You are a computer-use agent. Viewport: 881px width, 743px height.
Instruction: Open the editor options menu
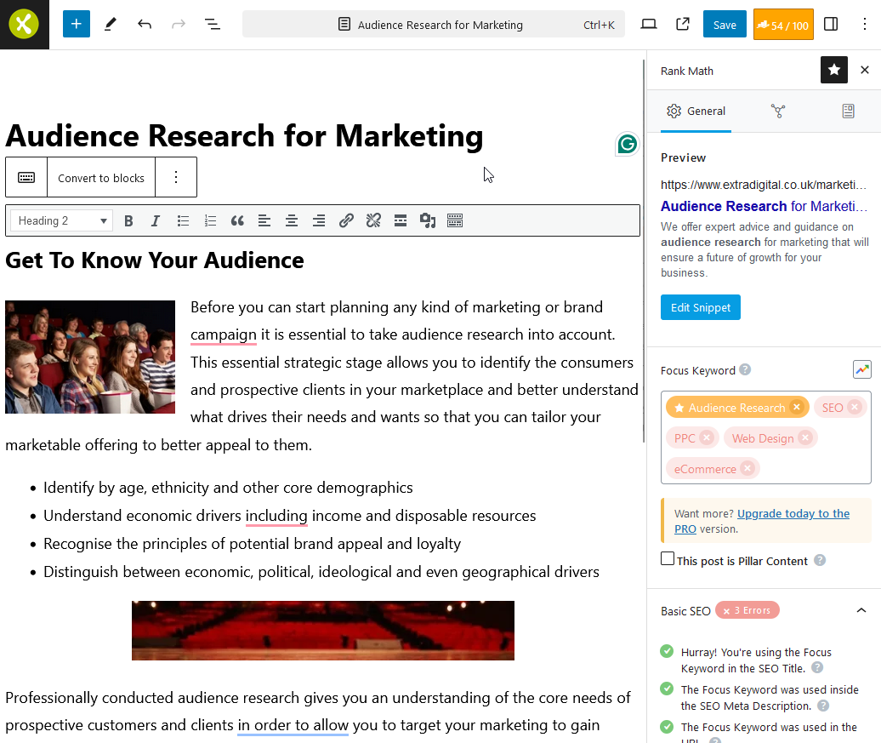tap(864, 24)
